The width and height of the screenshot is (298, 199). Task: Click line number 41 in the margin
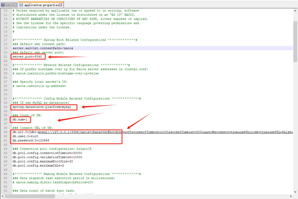pos(5,140)
